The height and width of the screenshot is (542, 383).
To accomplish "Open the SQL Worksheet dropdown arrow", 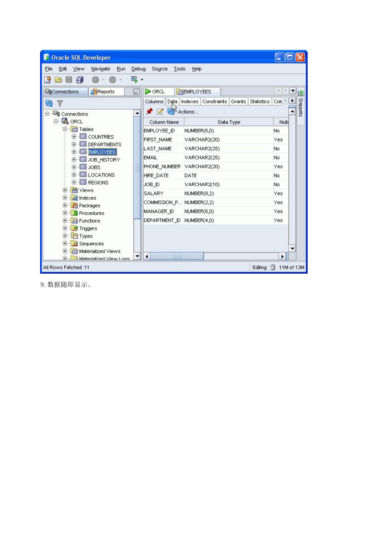I will pos(142,80).
